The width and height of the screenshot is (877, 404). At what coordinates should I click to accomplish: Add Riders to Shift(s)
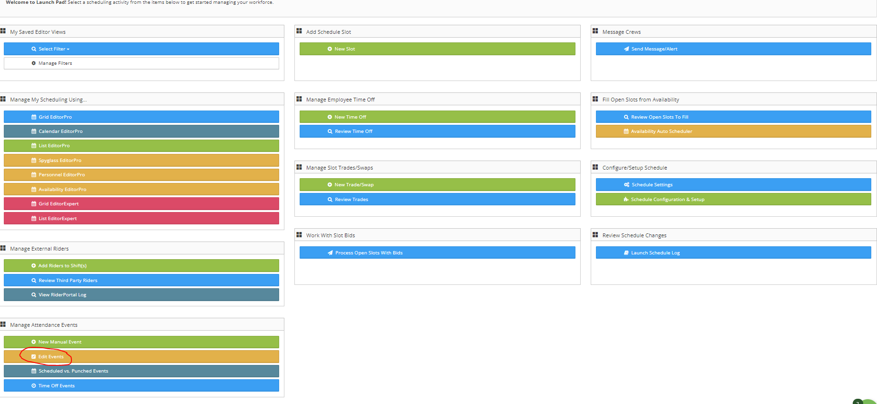pos(141,266)
